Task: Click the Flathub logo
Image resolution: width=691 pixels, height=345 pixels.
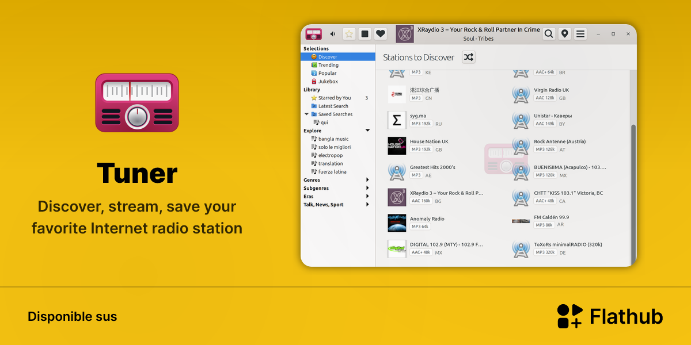Action: (x=610, y=316)
